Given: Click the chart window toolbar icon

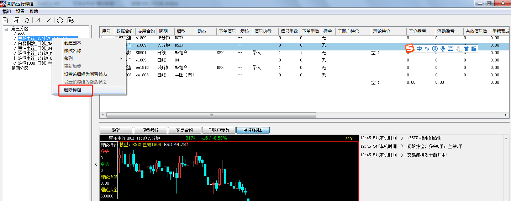Looking at the screenshot, I should click(17, 20).
